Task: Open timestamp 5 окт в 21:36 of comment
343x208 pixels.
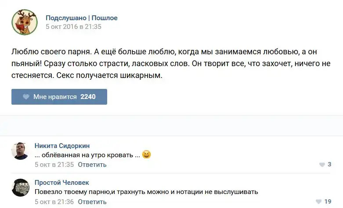Action: 54,202
